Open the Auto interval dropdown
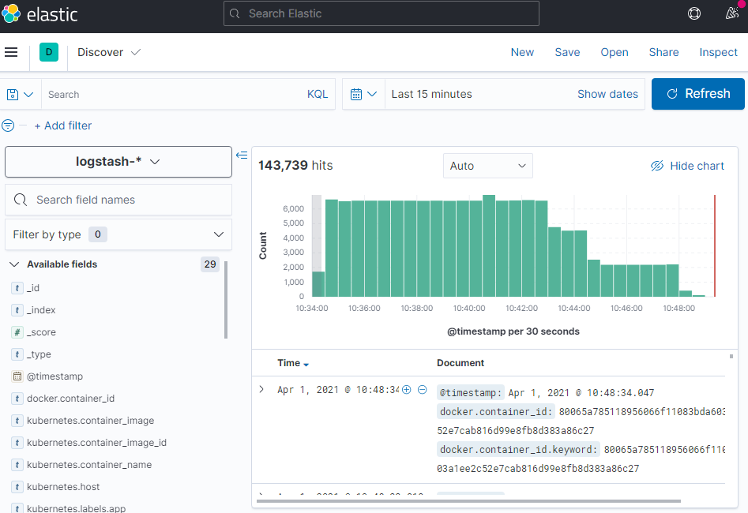This screenshot has height=513, width=748. pyautogui.click(x=487, y=166)
